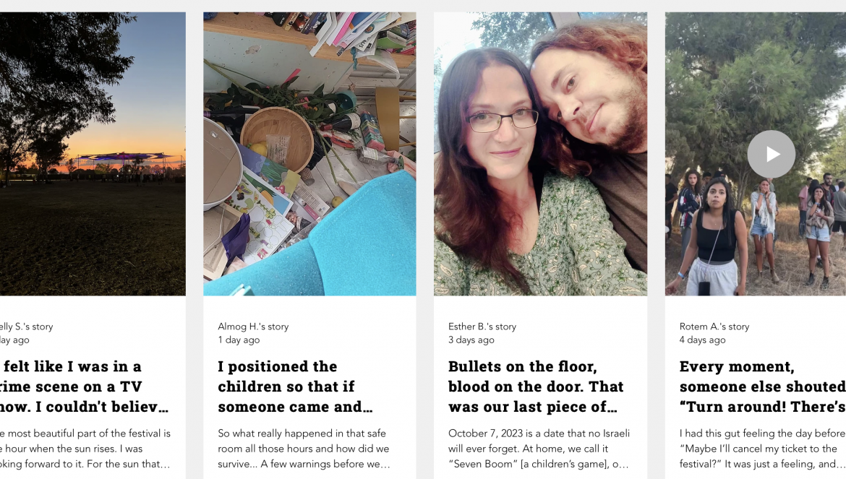This screenshot has width=846, height=479.
Task: Open the 'felt like I was in a' headline
Action: (x=84, y=387)
